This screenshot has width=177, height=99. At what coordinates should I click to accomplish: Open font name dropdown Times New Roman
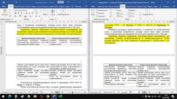[34, 10]
